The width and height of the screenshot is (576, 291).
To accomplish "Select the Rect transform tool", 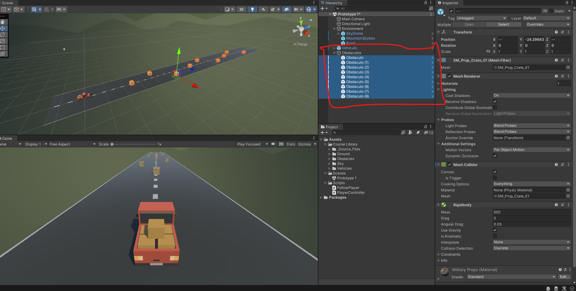I will (3, 47).
